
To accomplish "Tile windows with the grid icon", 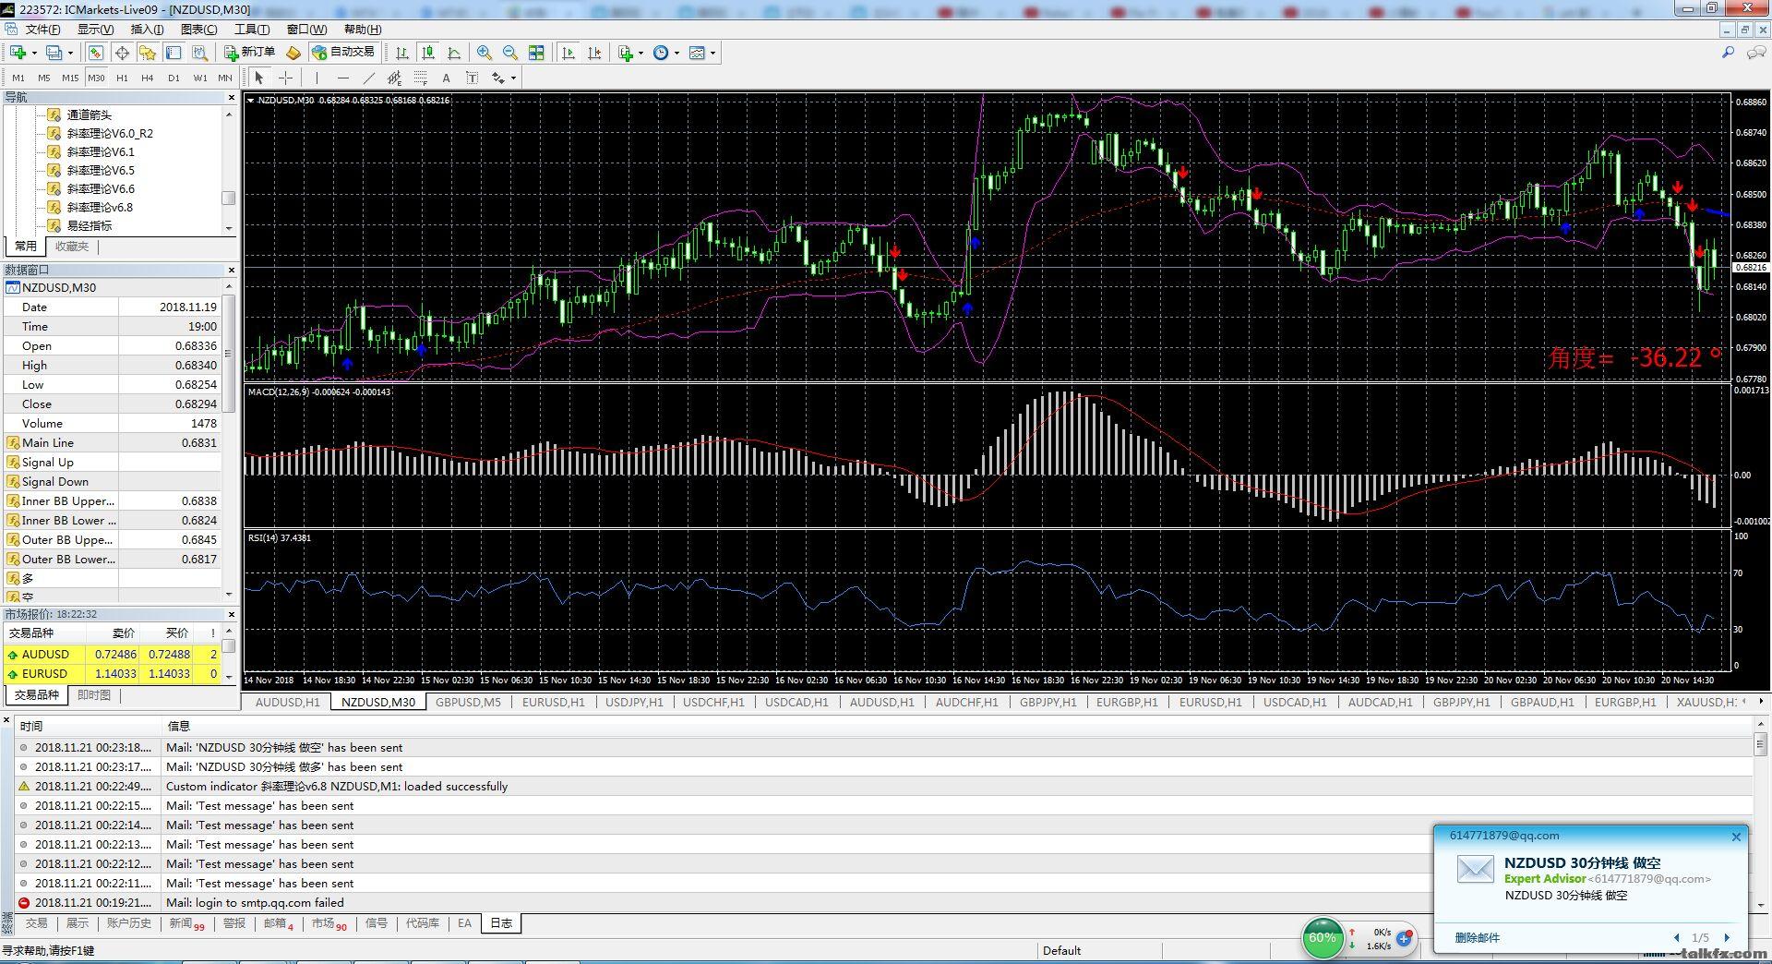I will [x=536, y=53].
